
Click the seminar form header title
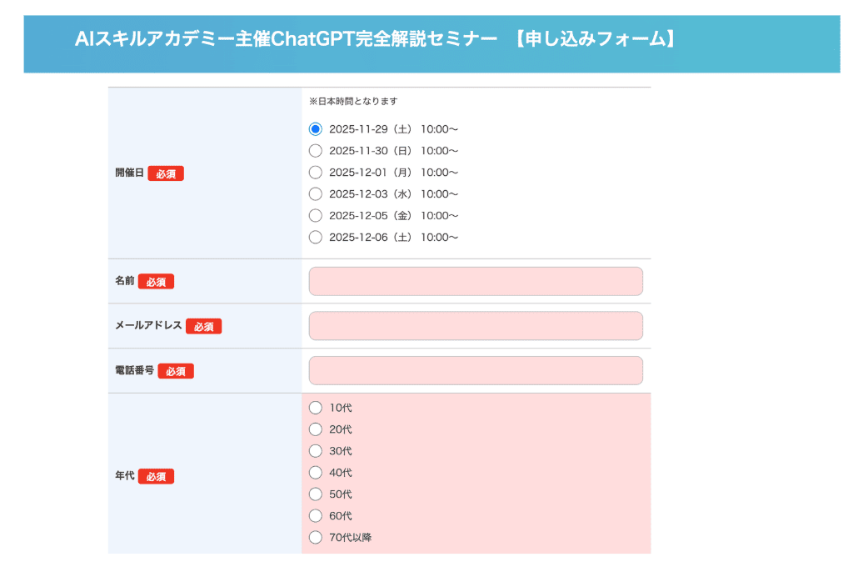pyautogui.click(x=374, y=39)
